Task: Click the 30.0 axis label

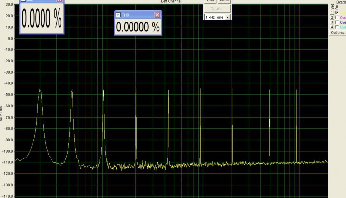Action: coord(9,4)
